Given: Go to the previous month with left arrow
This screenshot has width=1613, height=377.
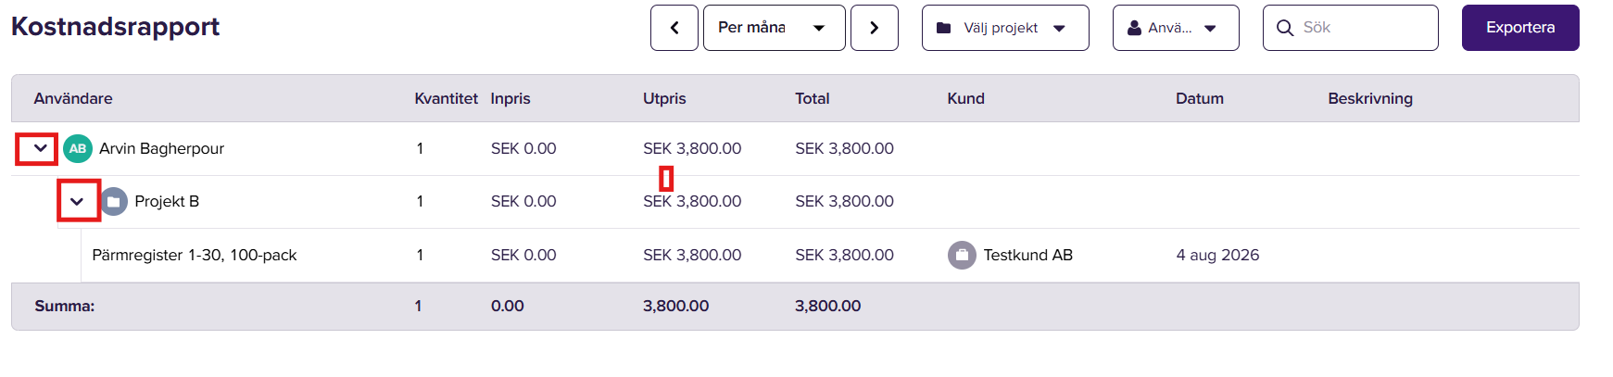Looking at the screenshot, I should point(674,28).
